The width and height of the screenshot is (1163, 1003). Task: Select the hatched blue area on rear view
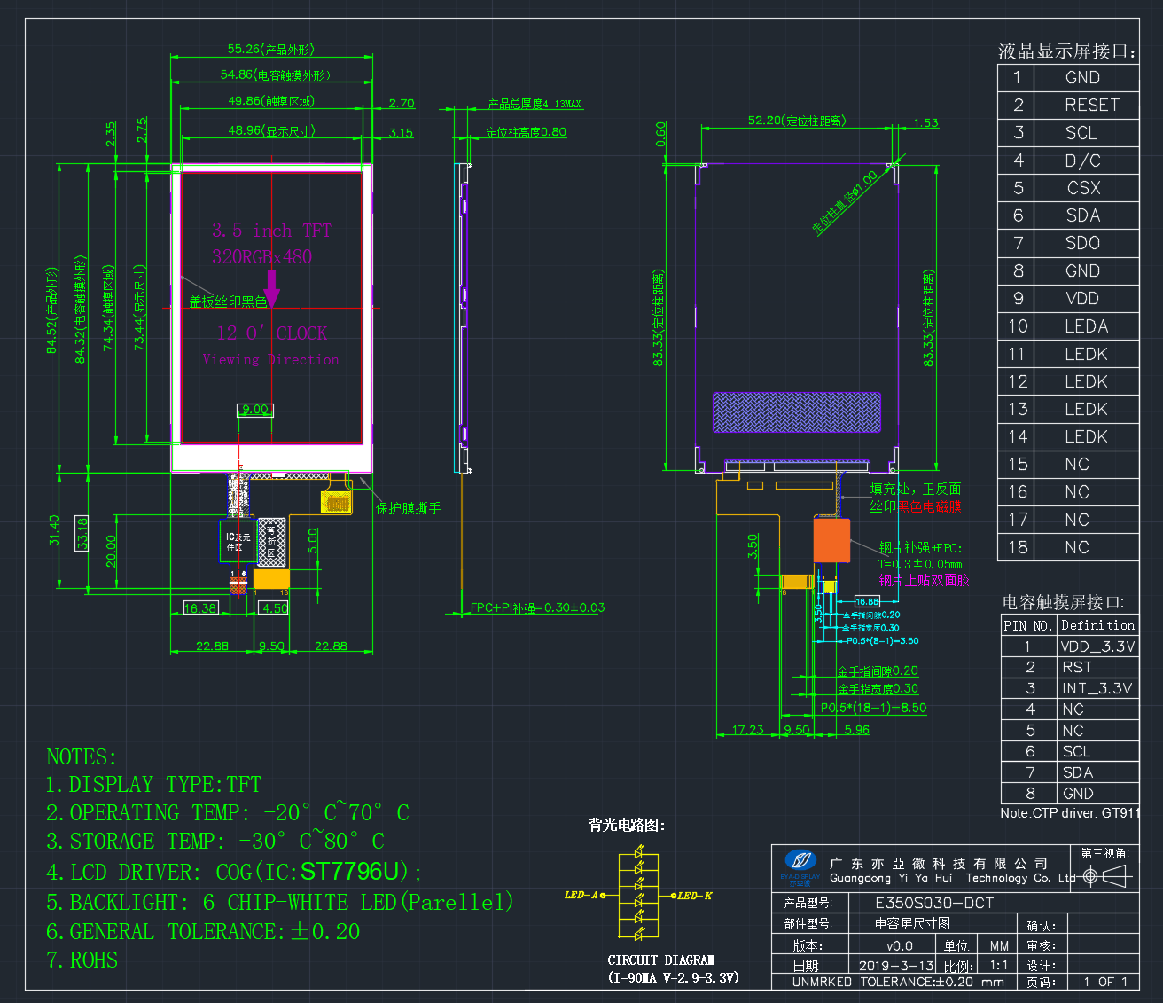pyautogui.click(x=797, y=412)
